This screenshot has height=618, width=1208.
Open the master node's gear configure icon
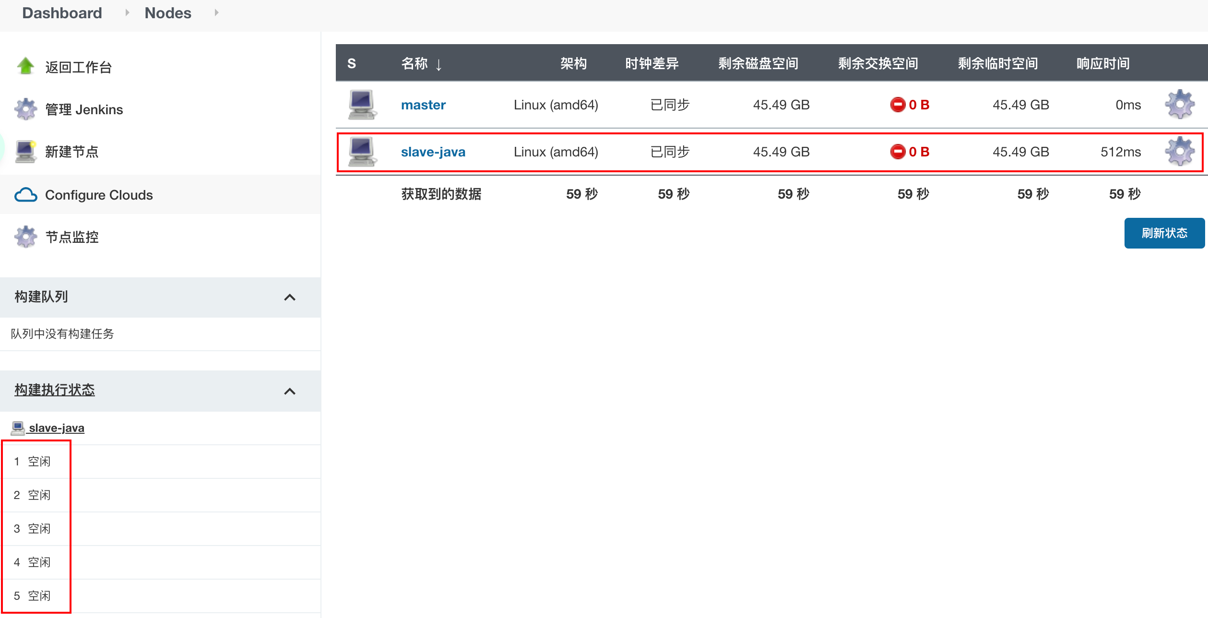coord(1179,104)
